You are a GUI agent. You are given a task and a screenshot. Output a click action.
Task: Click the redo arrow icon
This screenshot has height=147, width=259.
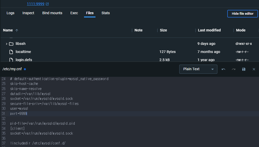[x=234, y=69]
